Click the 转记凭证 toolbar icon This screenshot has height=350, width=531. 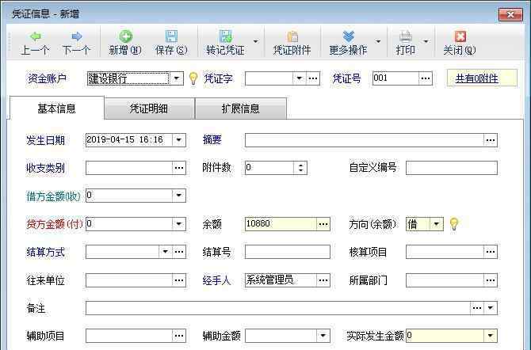click(x=226, y=36)
